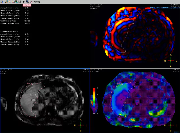The width and height of the screenshot is (180, 133).
Task: Click the fourth toolbar icon beside annotation
Action: coord(13,2)
